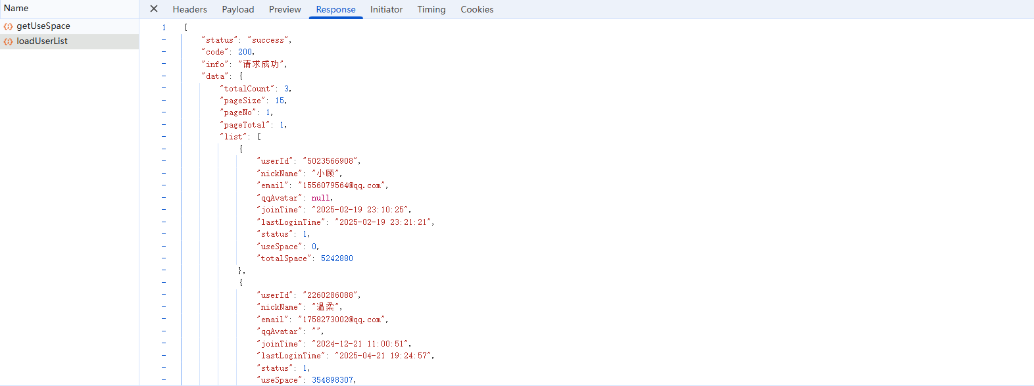This screenshot has width=1034, height=386.
Task: Click the loadUserList request type icon
Action: coord(8,41)
